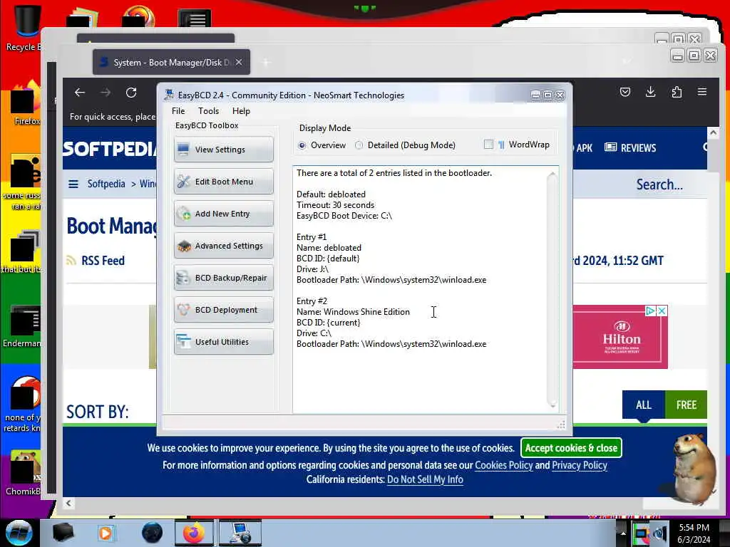Reload the Firefox page

pos(131,92)
